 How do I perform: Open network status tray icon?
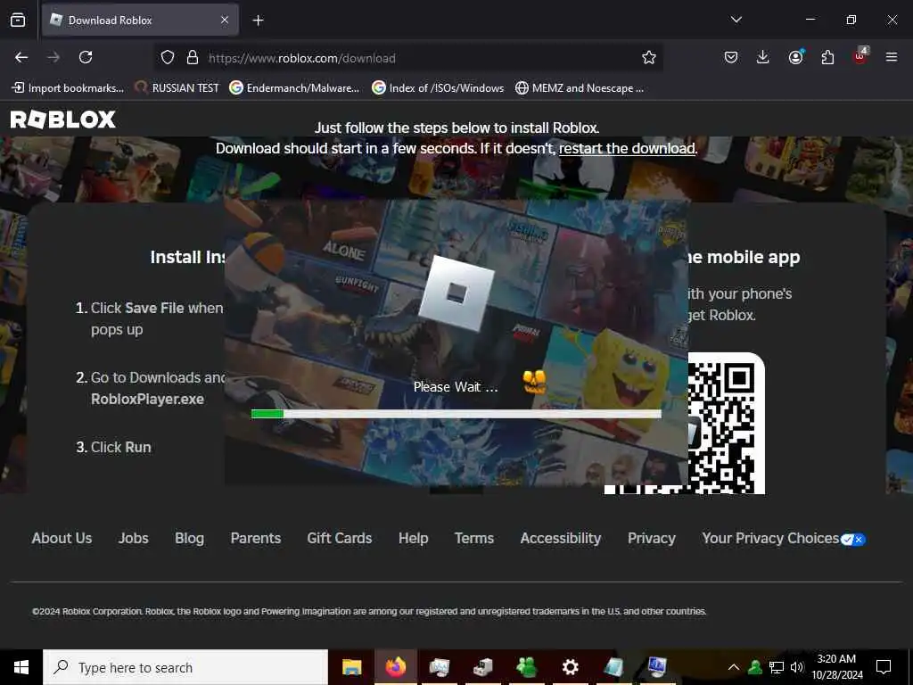(x=777, y=667)
